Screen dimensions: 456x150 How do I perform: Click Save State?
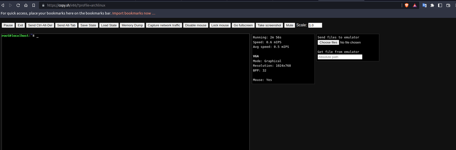(x=88, y=25)
